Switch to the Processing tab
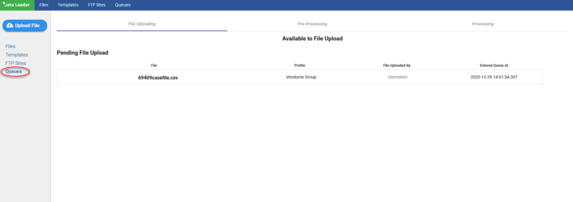The width and height of the screenshot is (573, 202). tap(483, 24)
